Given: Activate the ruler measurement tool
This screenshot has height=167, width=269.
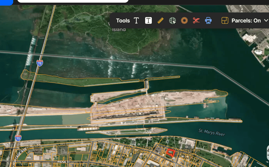Looking at the screenshot, I should (160, 21).
